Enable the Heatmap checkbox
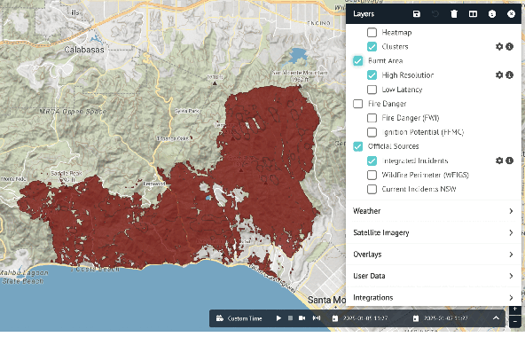This screenshot has height=337, width=525. click(372, 33)
